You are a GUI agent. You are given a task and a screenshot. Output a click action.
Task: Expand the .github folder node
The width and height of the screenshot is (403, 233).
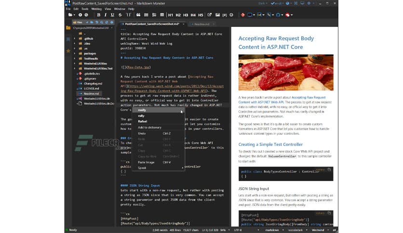[x=74, y=39]
